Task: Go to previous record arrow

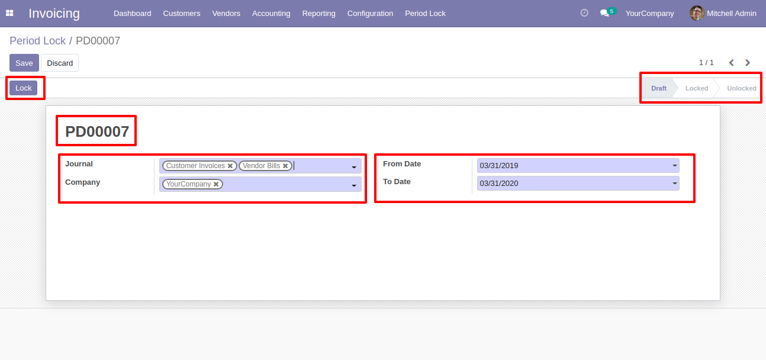Action: pyautogui.click(x=732, y=63)
